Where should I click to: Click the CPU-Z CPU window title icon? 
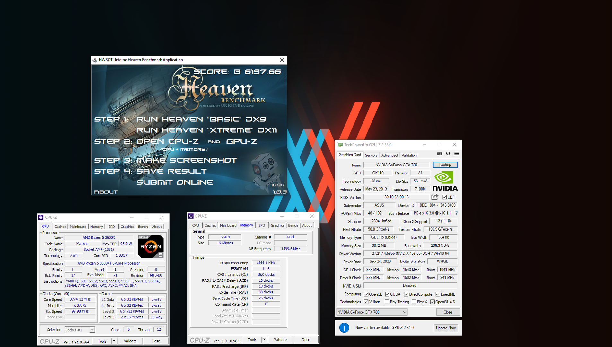pos(41,218)
